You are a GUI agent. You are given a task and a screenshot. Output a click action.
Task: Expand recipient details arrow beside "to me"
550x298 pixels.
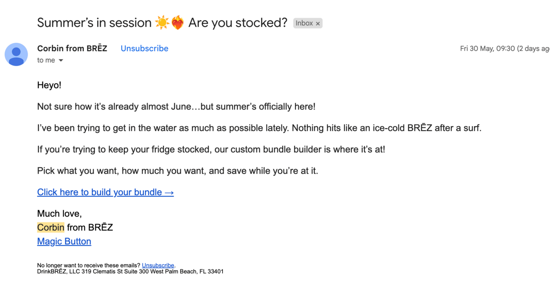[61, 60]
